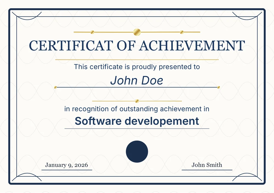Click the line under the date

coord(67,171)
